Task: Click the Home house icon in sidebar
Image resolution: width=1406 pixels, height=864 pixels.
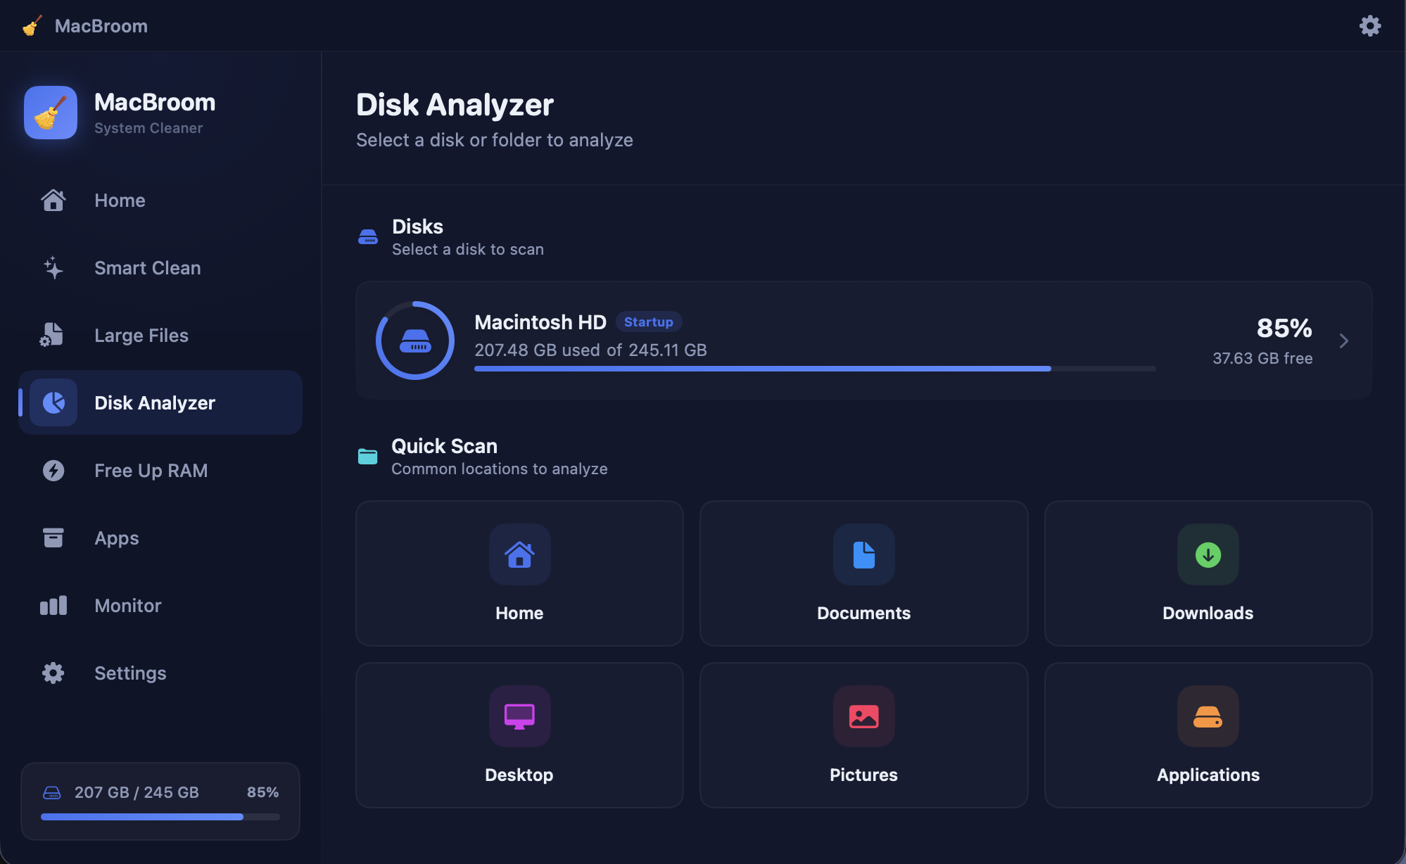Action: (53, 201)
